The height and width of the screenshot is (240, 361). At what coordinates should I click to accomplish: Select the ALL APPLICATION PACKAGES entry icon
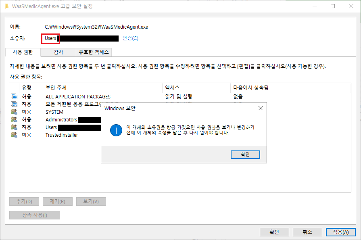click(14, 96)
